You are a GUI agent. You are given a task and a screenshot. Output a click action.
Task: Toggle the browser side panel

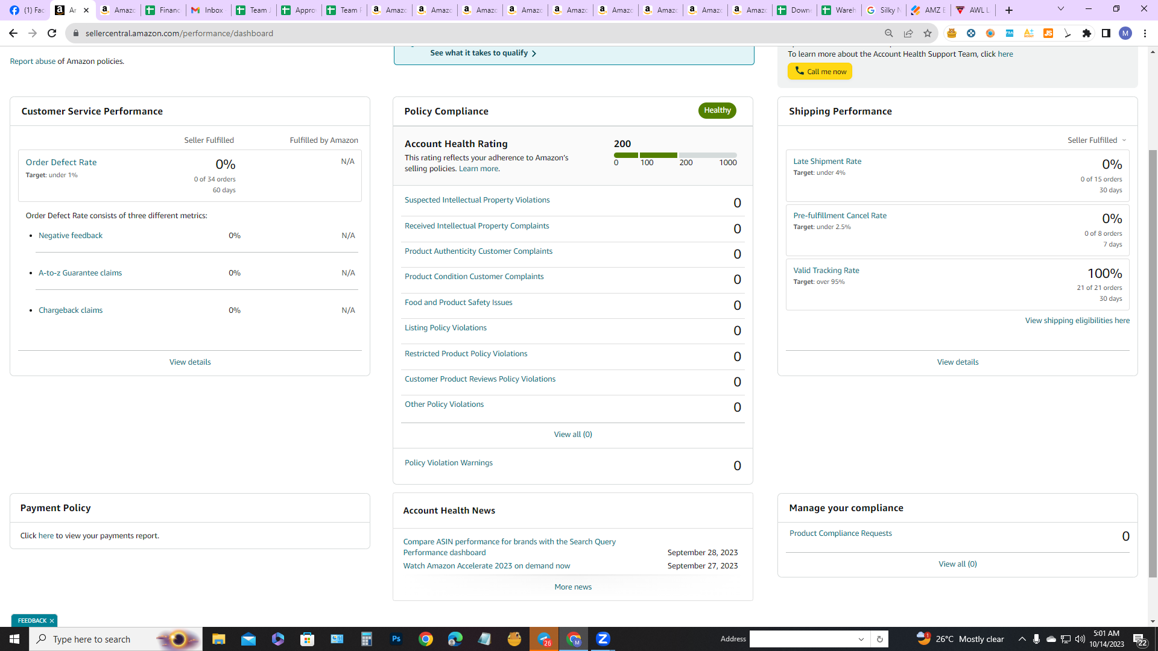(x=1106, y=33)
